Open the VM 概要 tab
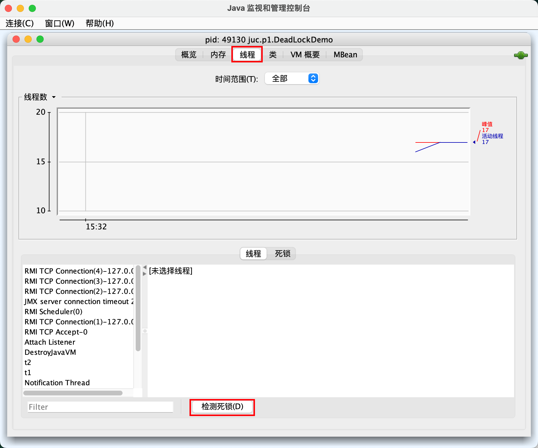The width and height of the screenshot is (538, 448). (x=305, y=55)
